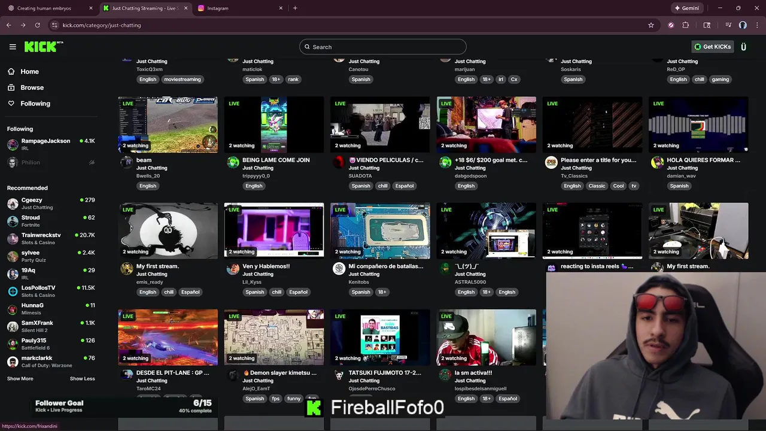
Task: Close the Just Chatting Streaming tab
Action: pyautogui.click(x=186, y=8)
